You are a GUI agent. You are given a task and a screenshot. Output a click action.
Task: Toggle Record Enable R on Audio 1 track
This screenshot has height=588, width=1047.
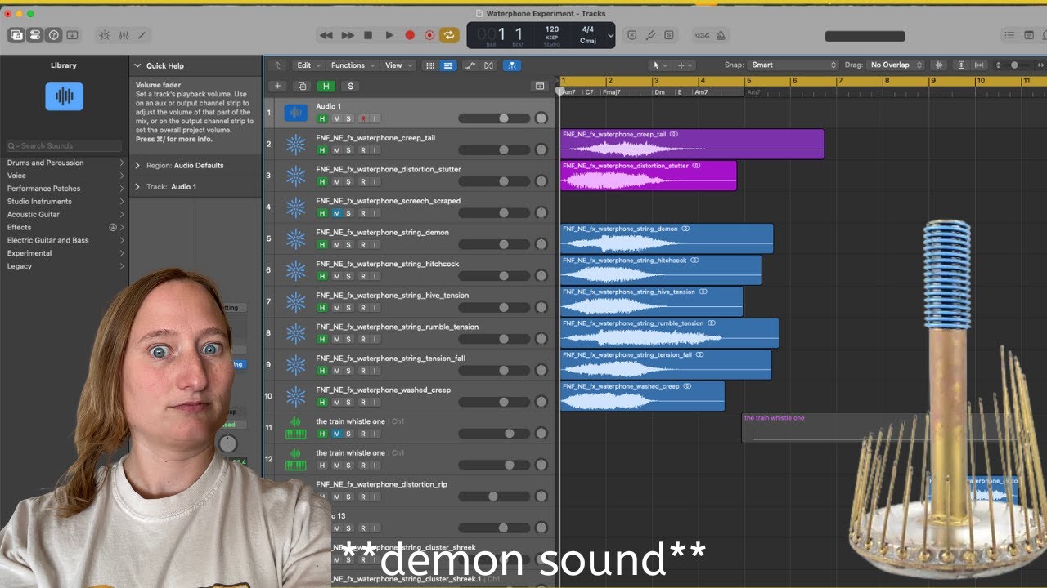pos(362,118)
